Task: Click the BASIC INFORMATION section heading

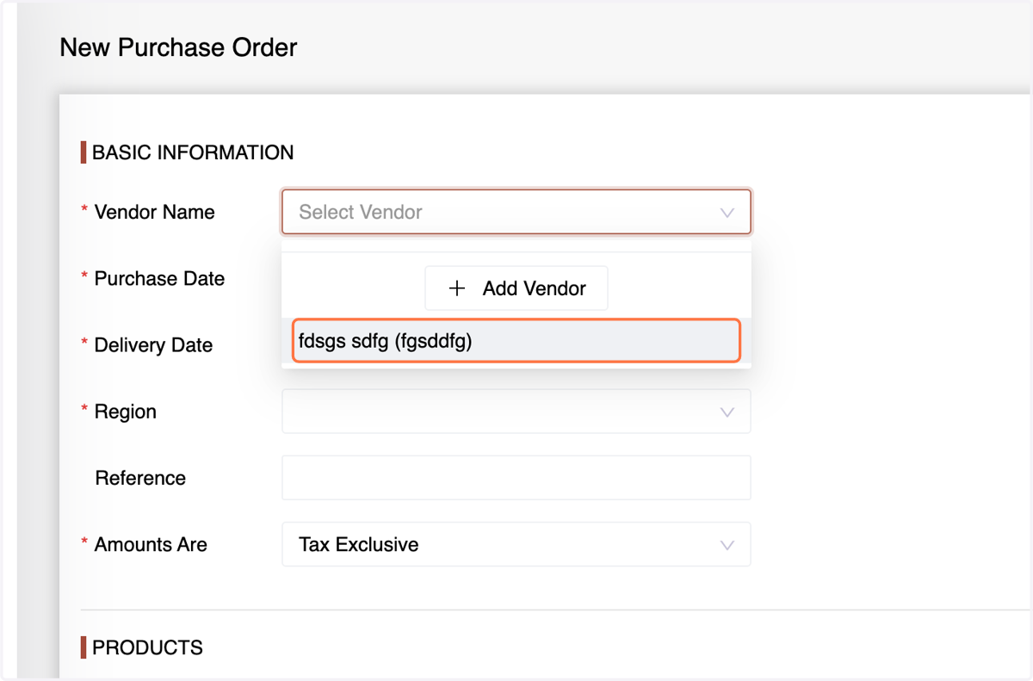Action: (x=193, y=152)
